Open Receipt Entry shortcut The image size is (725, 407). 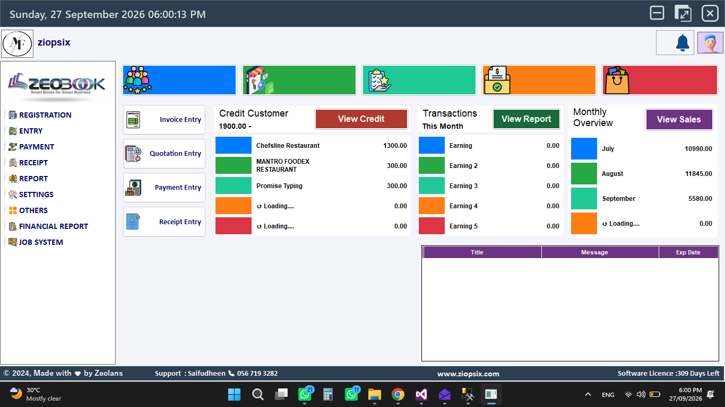click(x=164, y=222)
